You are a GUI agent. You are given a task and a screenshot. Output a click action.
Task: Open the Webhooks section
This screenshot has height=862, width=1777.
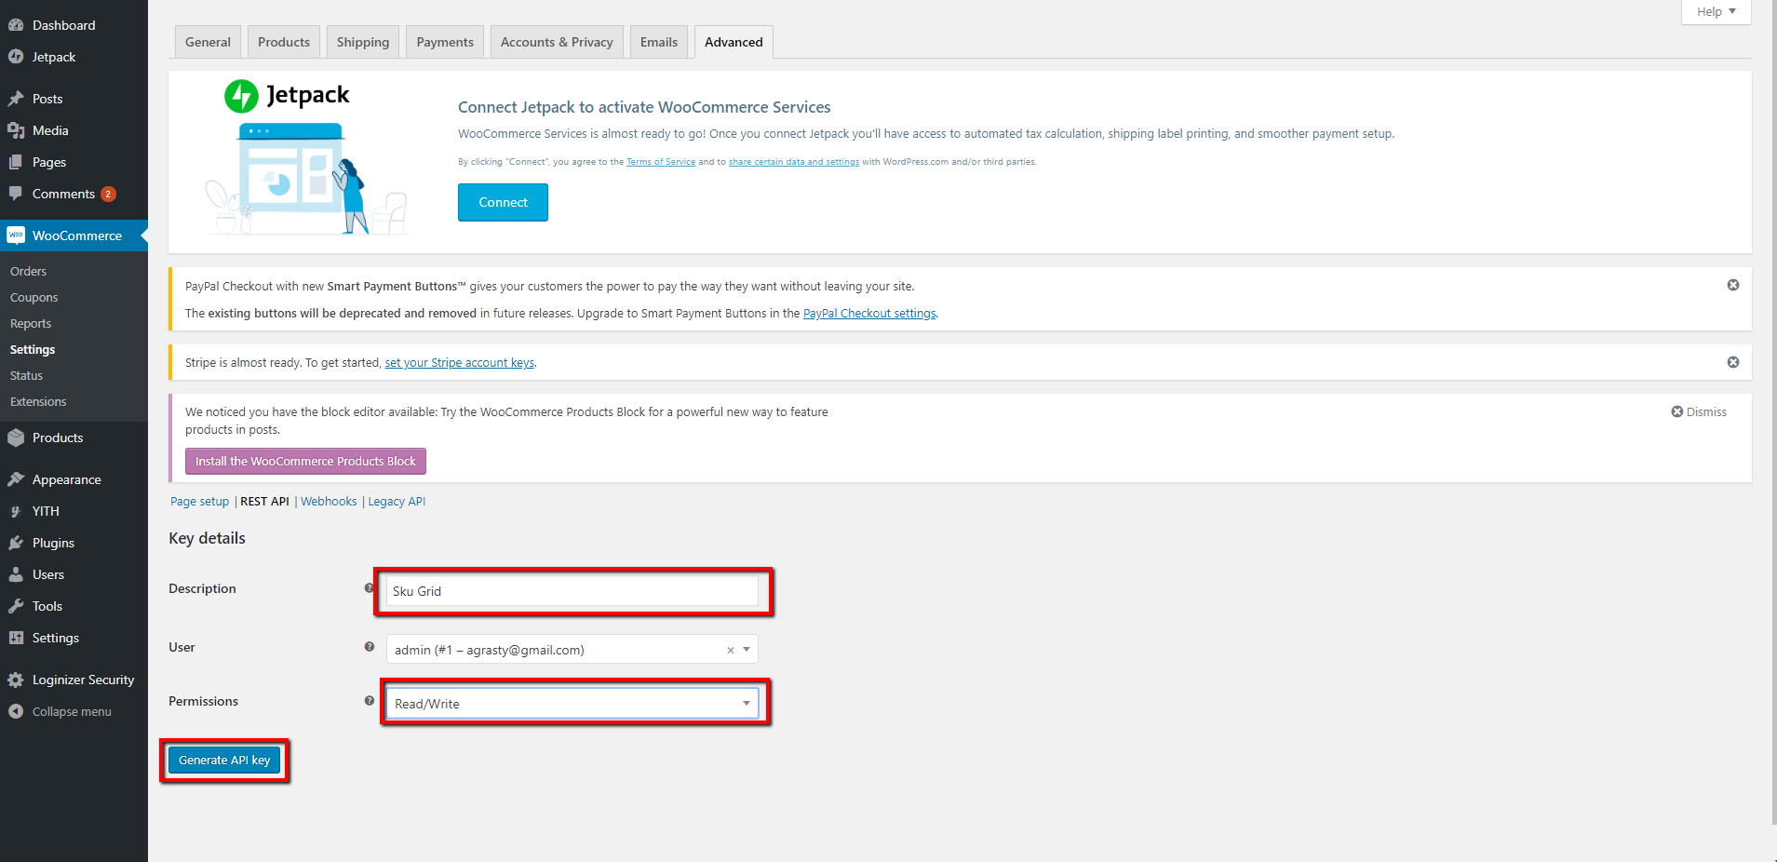pyautogui.click(x=329, y=501)
